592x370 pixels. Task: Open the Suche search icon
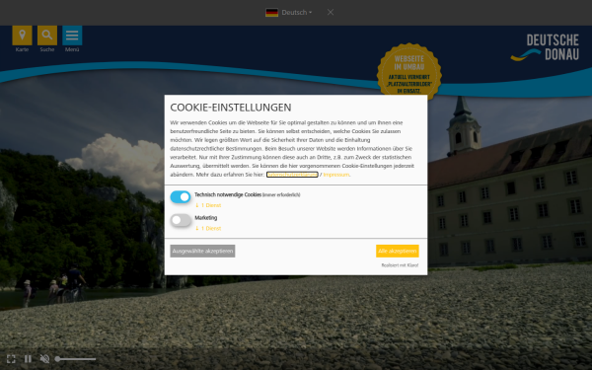click(47, 36)
